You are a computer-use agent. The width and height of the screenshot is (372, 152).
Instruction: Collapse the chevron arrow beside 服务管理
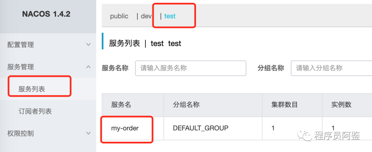point(89,67)
